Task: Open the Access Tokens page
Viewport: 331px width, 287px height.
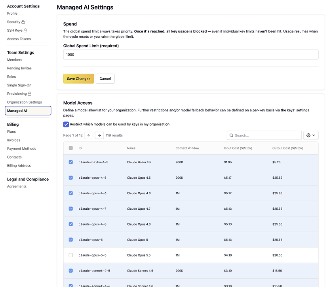Action: click(x=19, y=39)
